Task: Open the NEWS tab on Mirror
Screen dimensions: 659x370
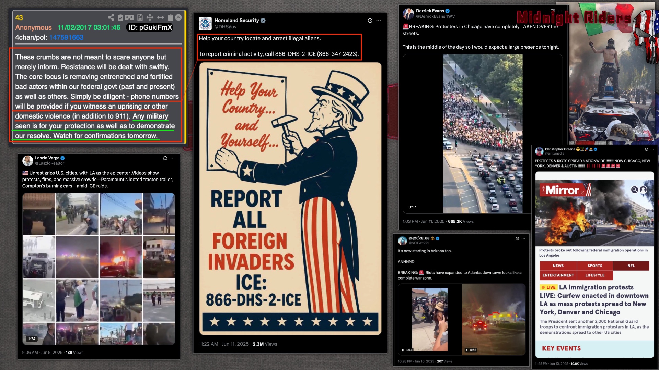Action: click(558, 266)
